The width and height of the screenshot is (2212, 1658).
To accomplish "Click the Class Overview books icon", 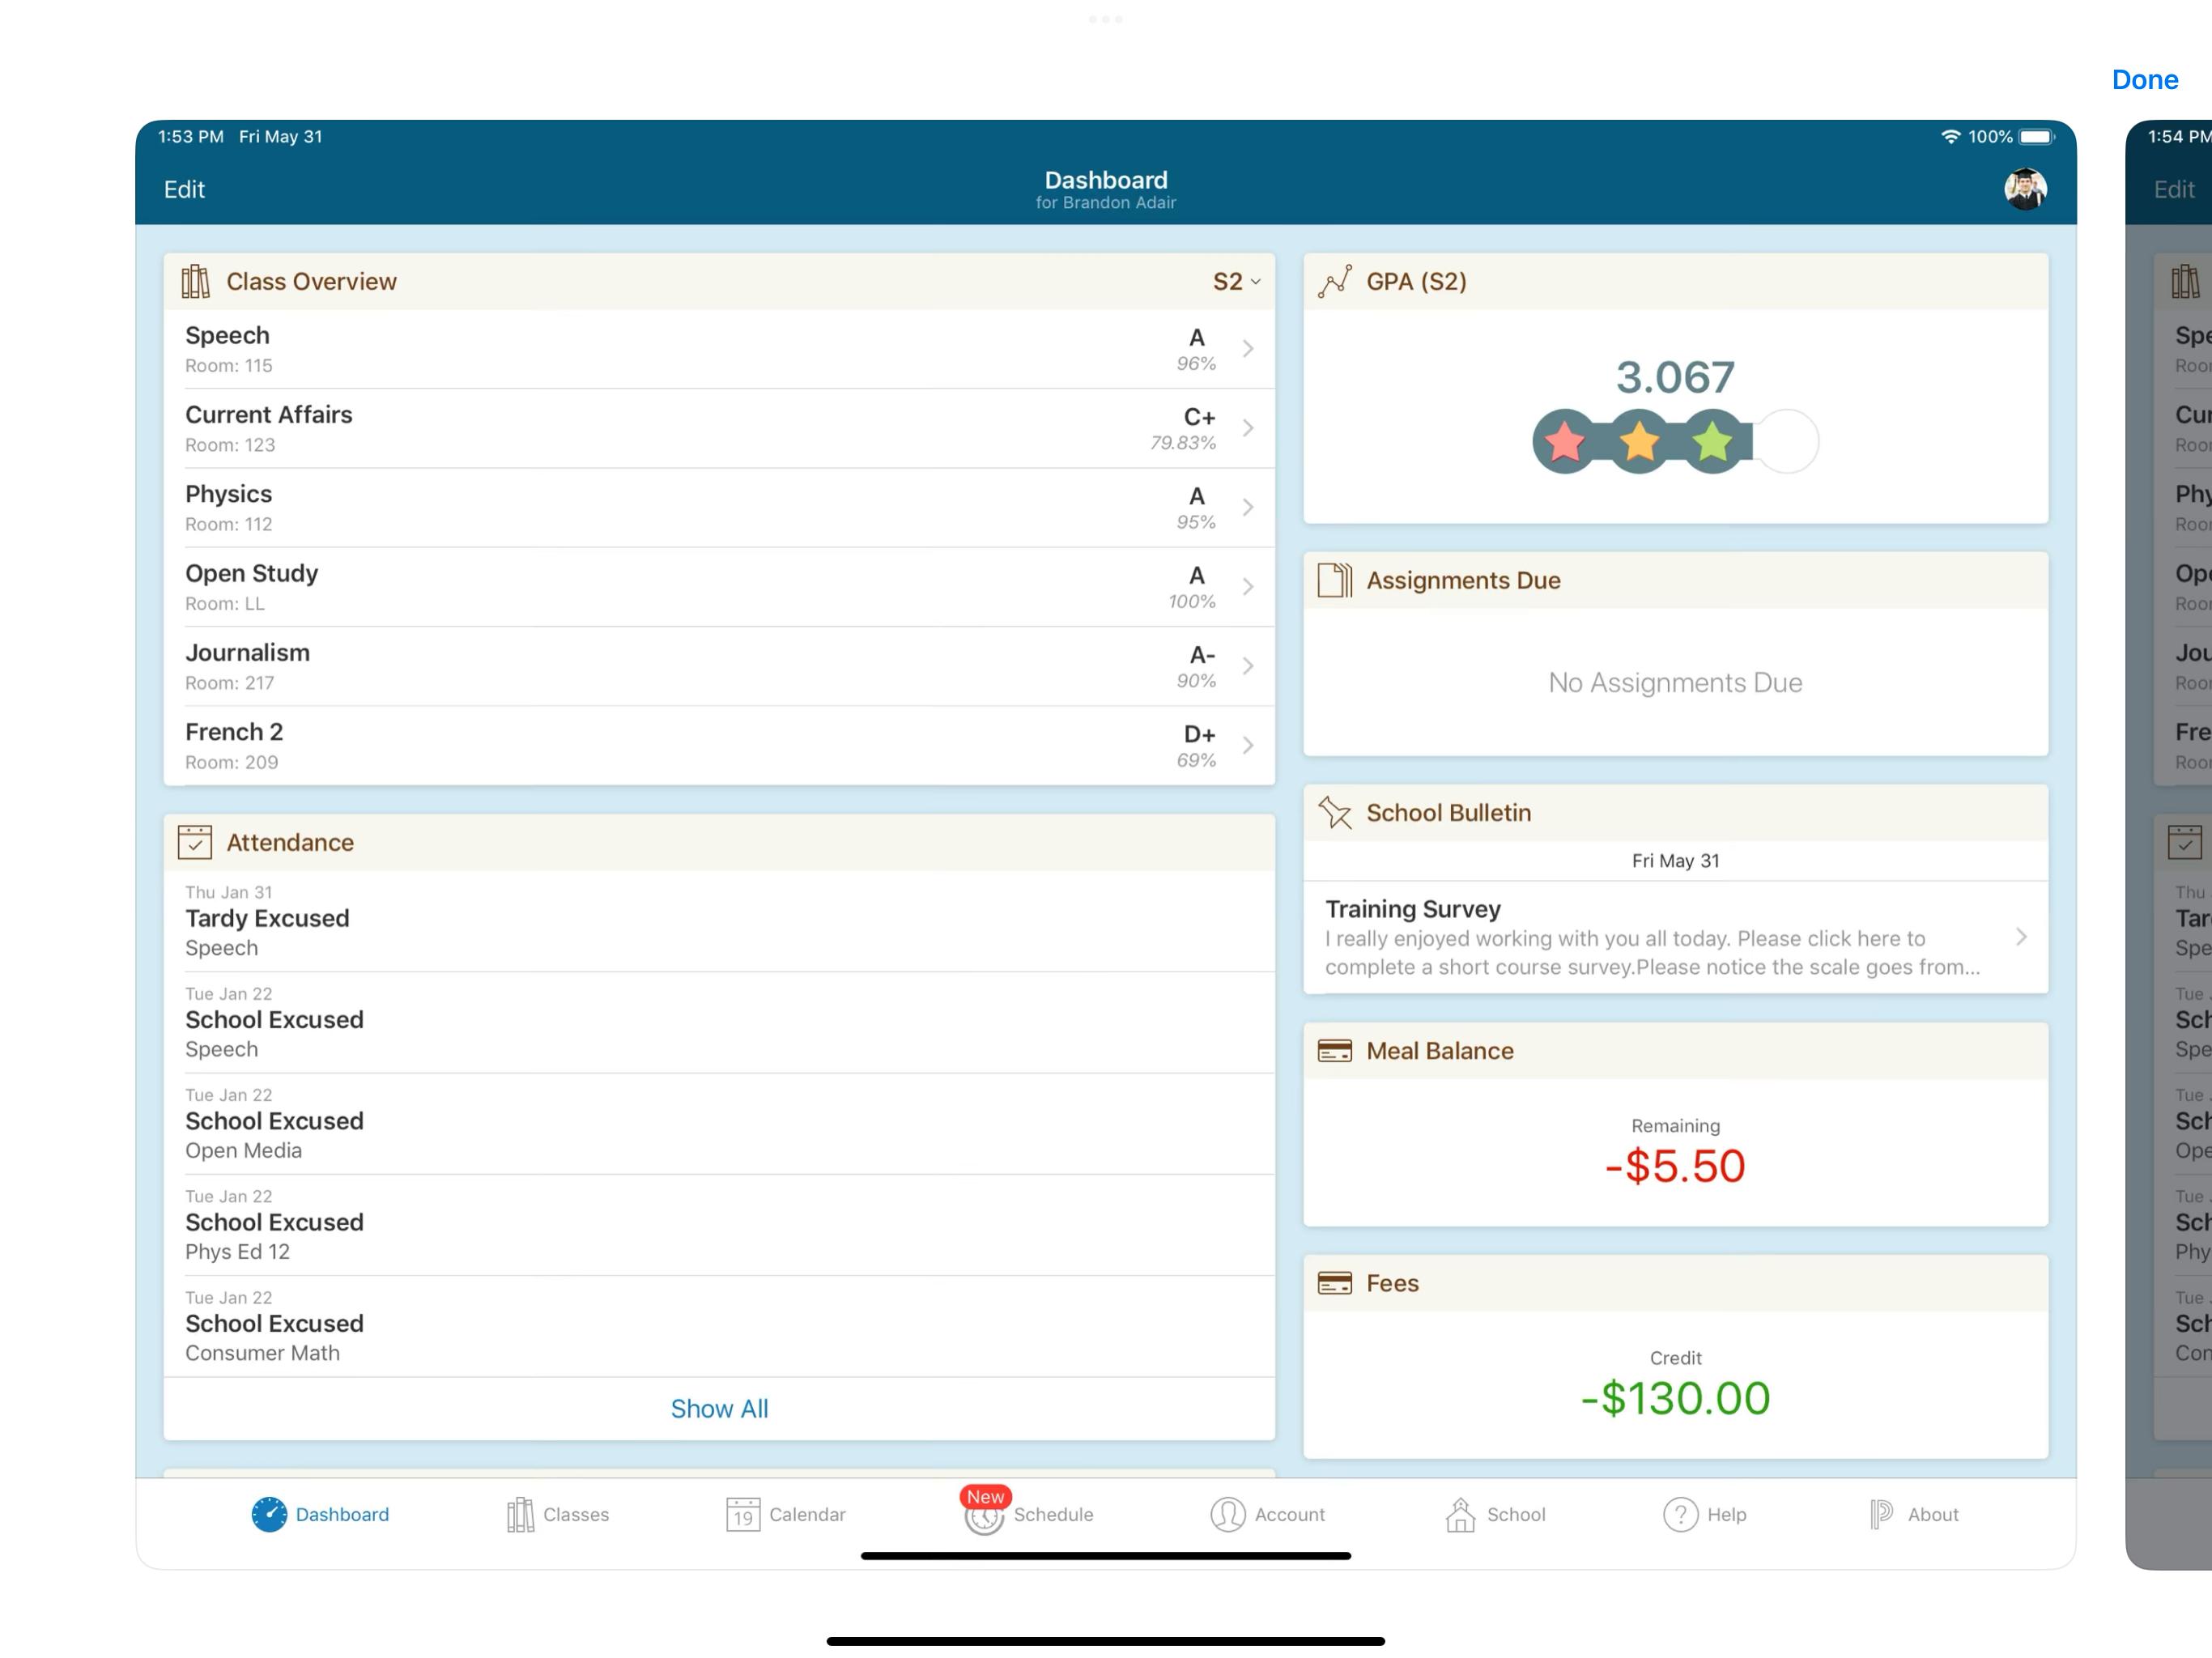I will click(x=195, y=282).
